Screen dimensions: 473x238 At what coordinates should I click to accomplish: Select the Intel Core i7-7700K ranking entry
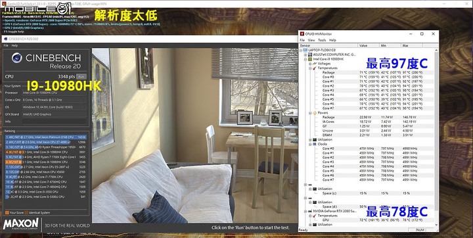pyautogui.click(x=45, y=177)
